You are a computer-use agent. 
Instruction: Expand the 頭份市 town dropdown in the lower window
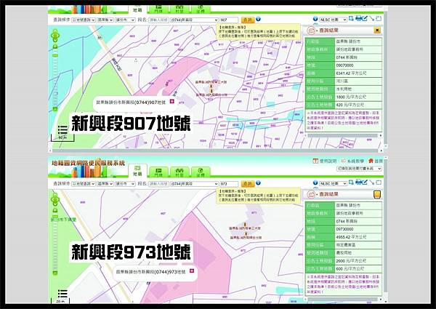pos(125,184)
